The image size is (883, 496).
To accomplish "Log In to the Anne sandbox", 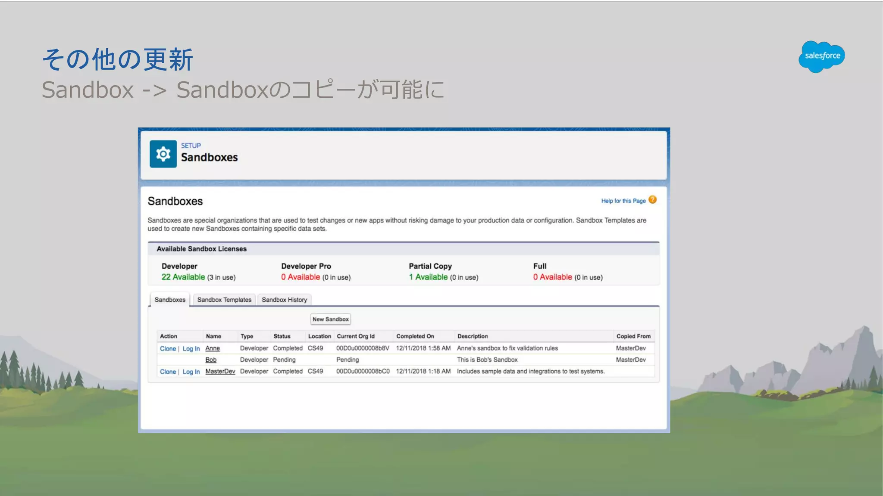I will (191, 348).
